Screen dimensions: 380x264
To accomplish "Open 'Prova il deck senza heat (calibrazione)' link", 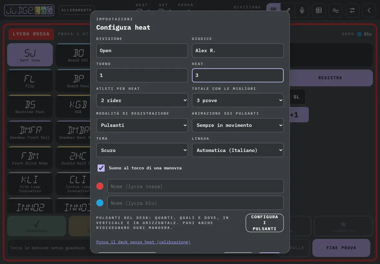I will point(143,242).
